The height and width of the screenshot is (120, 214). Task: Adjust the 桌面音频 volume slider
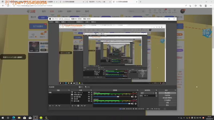[112, 104]
